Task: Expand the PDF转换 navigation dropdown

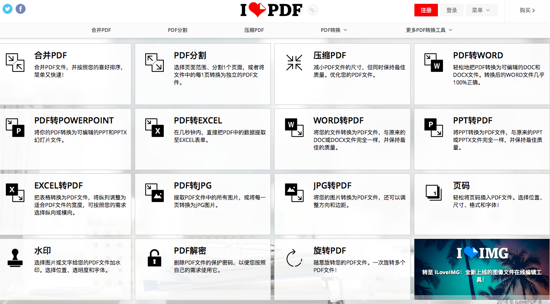Action: pyautogui.click(x=334, y=30)
